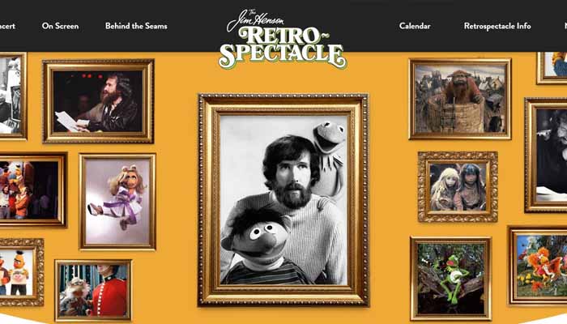Open the Behind the Seams page

(136, 26)
